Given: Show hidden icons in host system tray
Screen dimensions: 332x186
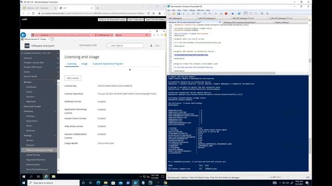Looking at the screenshot, I should click(x=280, y=183).
